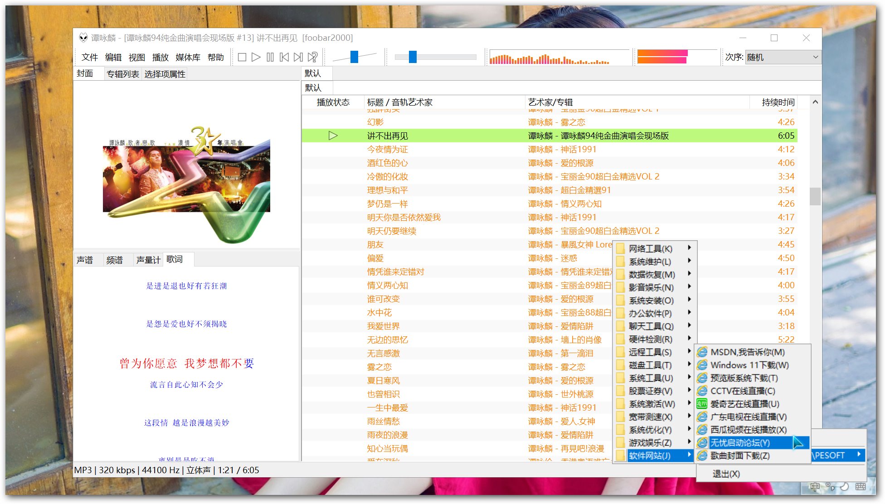Switch to the 专辑列表 tab
Screen dimensions: 885x504
(123, 74)
